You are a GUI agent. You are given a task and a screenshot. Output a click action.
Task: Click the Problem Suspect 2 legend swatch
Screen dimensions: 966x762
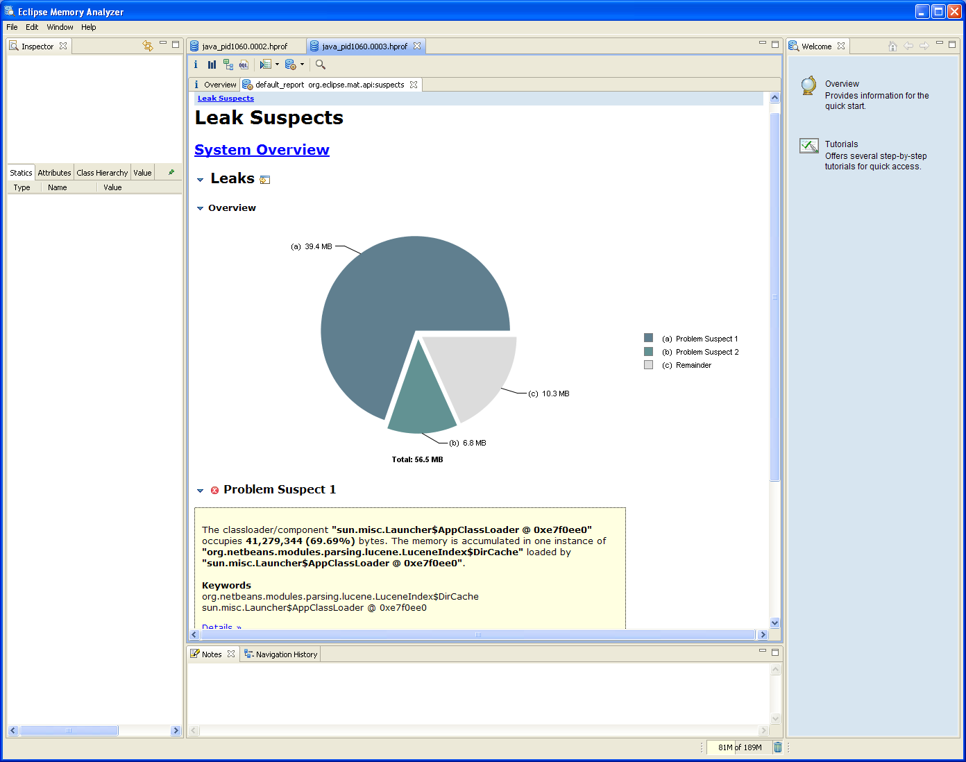pos(648,351)
